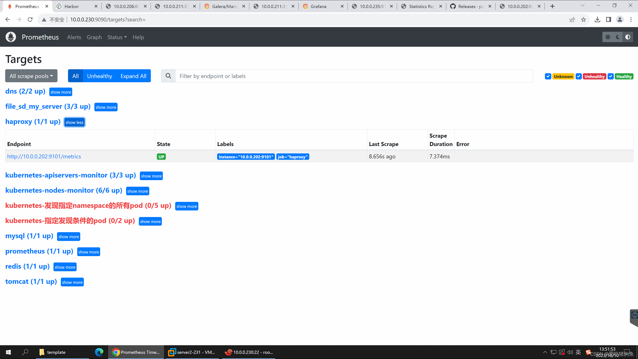Expand tomcat pool show more
Viewport: 638px width, 359px height.
click(72, 282)
